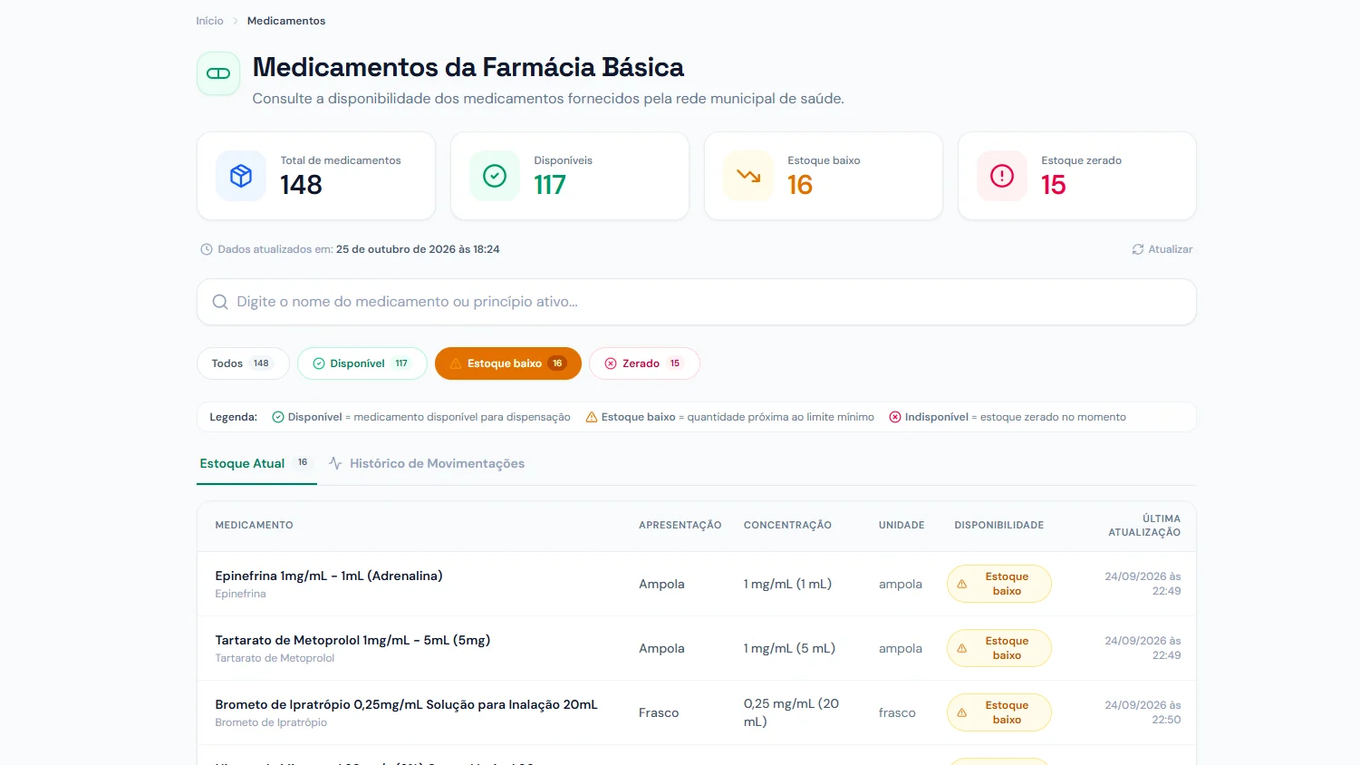Toggle the Estoque baixo 16 filter chip
1360x765 pixels.
pyautogui.click(x=508, y=363)
